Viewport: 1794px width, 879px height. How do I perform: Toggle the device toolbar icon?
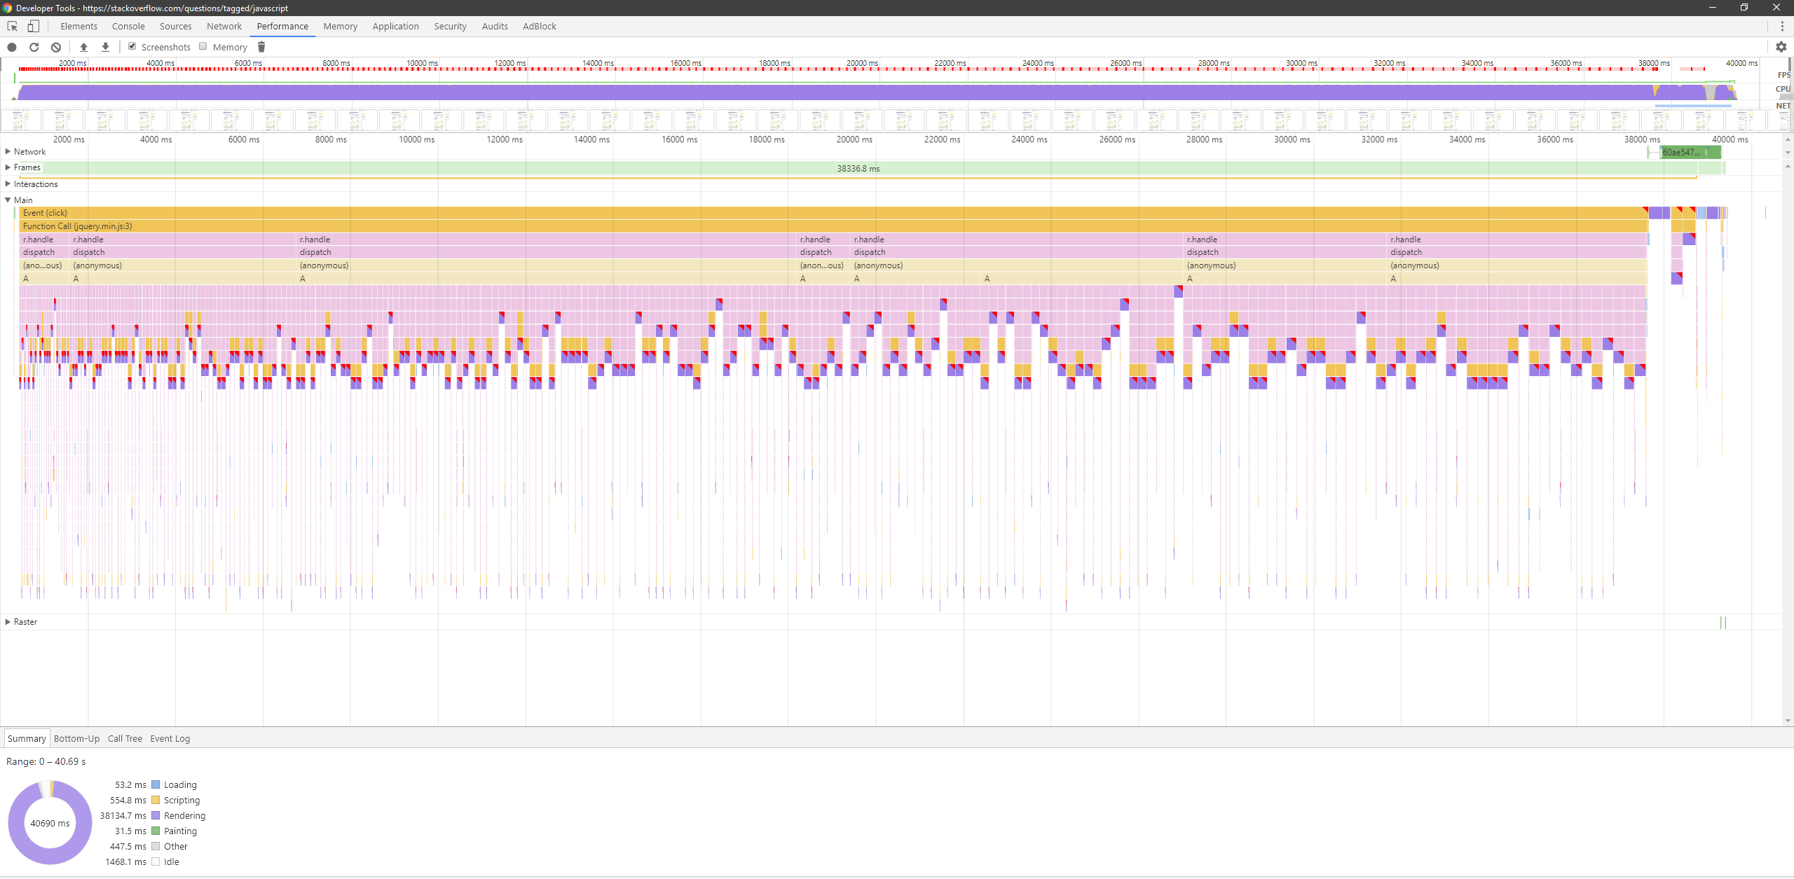[x=33, y=26]
